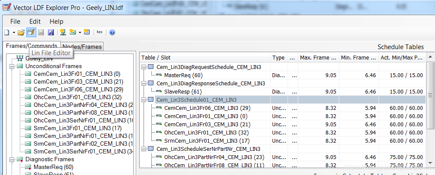Select MasterReq (60) in left tree
The height and width of the screenshot is (175, 435).
[53, 167]
